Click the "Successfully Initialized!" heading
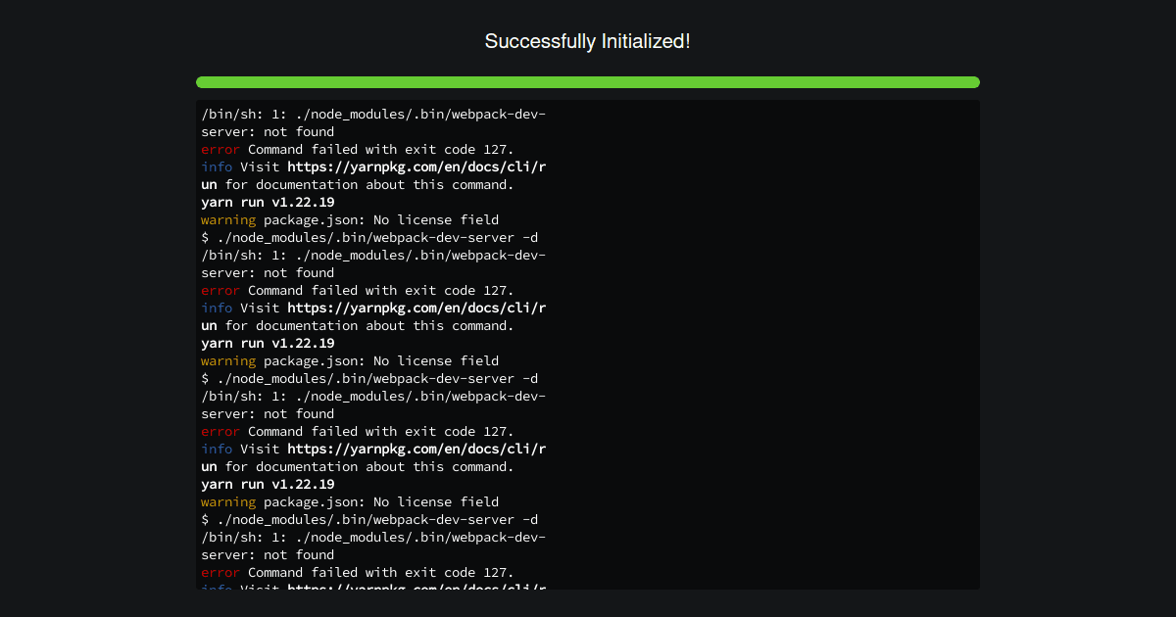Image resolution: width=1176 pixels, height=617 pixels. pos(588,41)
